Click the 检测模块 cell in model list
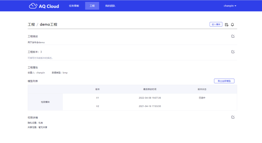 [x=45, y=102]
